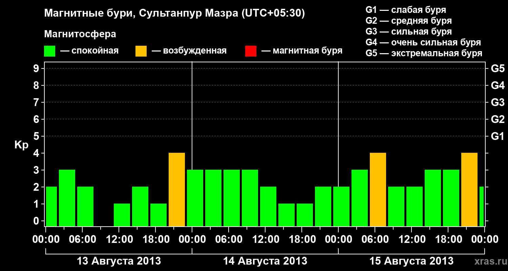Image resolution: width=508 pixels, height=271 pixels.
Task: Click the '— спокойная' legend label
Action: 89,51
